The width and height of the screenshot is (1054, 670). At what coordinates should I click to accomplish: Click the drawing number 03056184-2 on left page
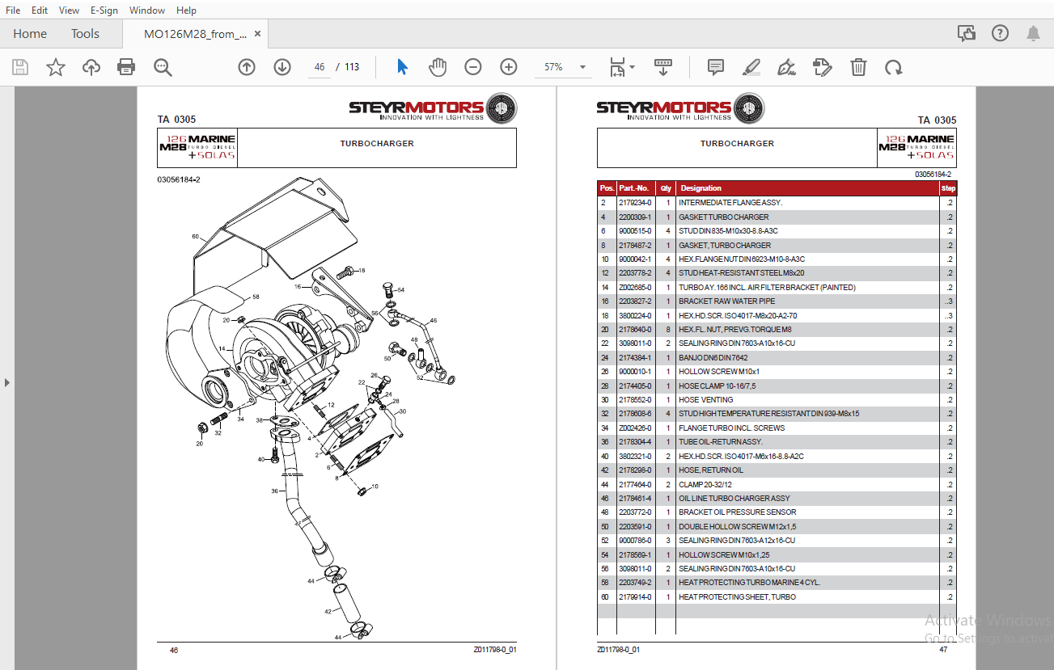click(179, 179)
